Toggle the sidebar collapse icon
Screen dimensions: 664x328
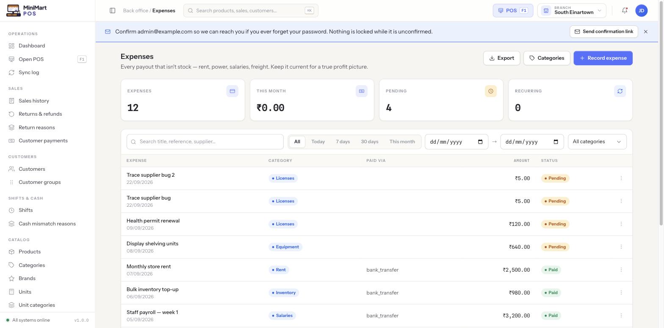113,11
